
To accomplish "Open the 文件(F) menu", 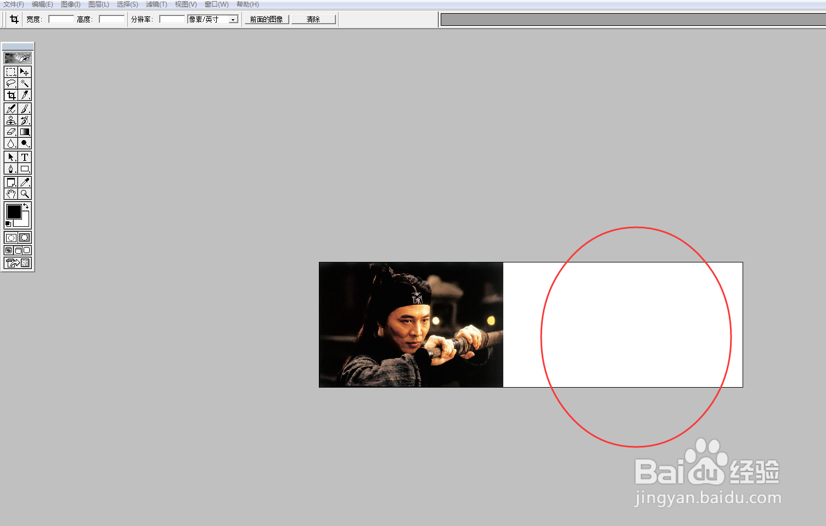I will [14, 4].
